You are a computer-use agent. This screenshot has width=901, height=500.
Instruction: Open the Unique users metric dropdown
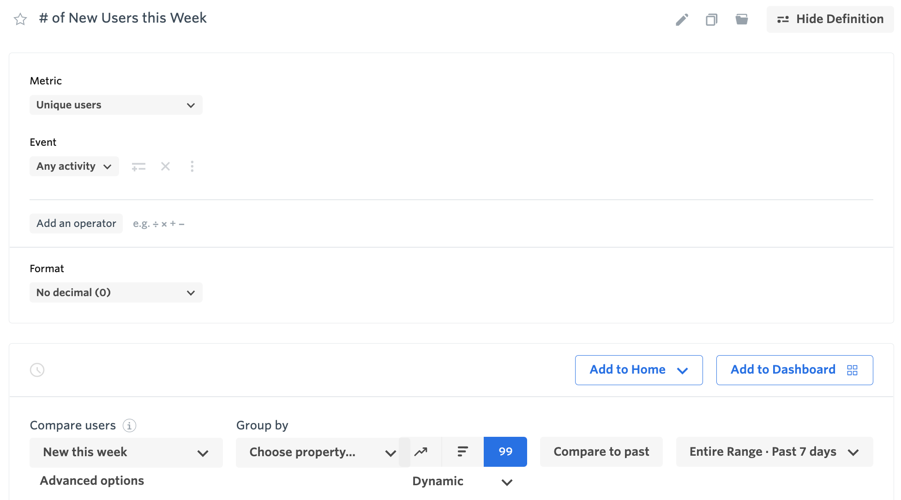click(116, 105)
